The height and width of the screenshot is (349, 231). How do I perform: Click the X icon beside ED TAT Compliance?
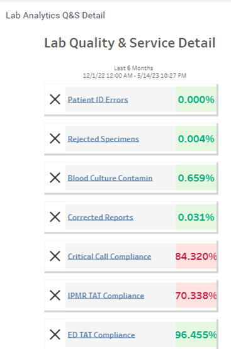(55, 335)
